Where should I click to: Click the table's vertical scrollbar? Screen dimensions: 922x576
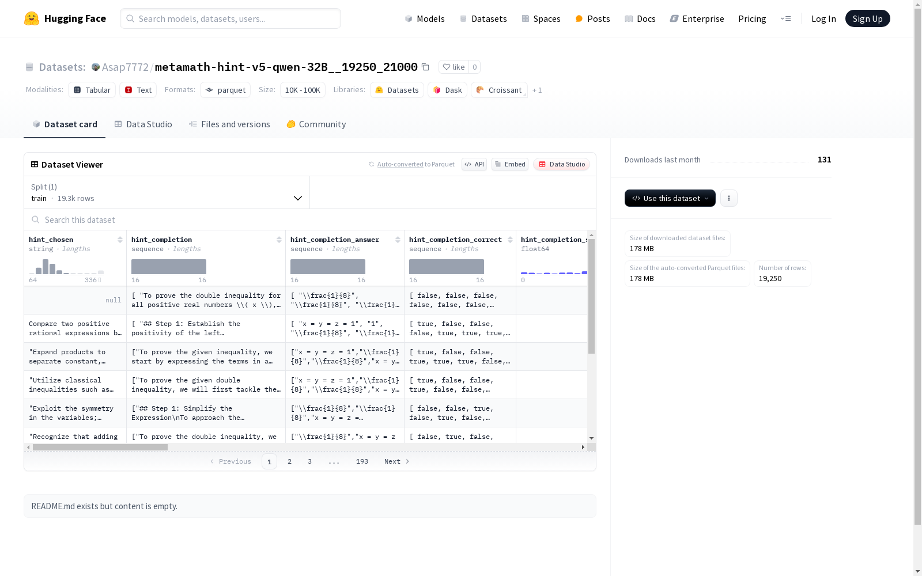coord(591,296)
